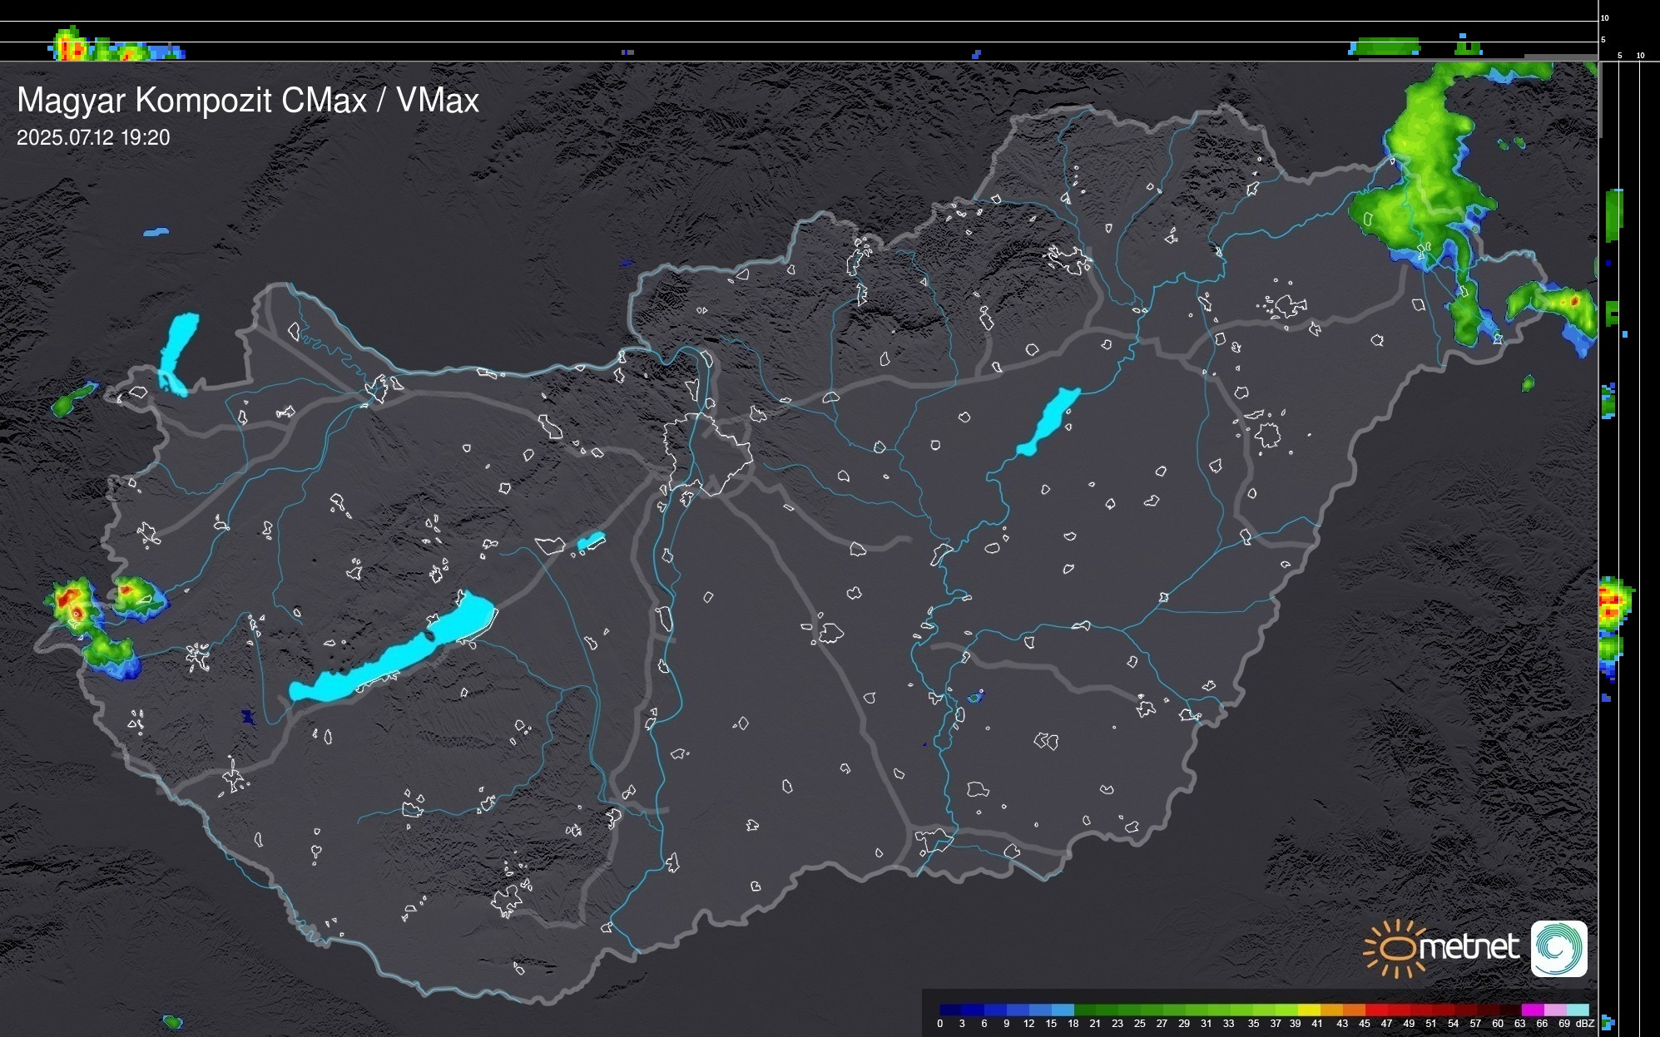Click the dark blue 0 dBZ legend swatch
Viewport: 1660px width, 1037px height.
coord(951,1010)
